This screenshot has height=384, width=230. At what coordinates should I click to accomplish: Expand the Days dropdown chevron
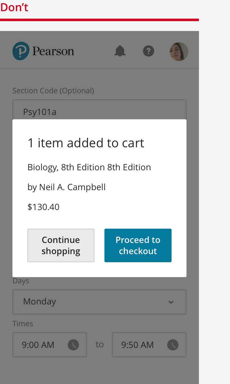[x=171, y=302]
